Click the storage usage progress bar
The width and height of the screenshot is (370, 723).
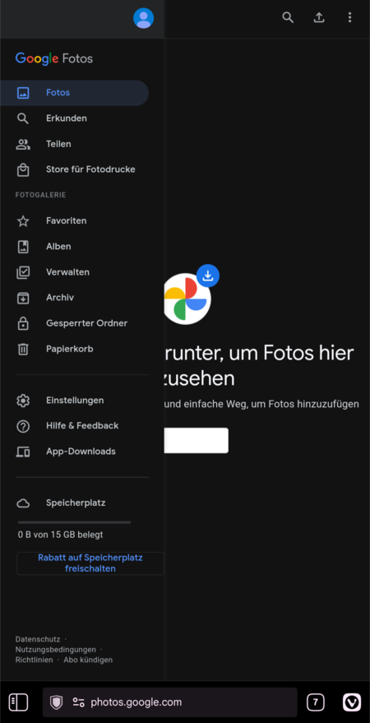click(x=74, y=522)
